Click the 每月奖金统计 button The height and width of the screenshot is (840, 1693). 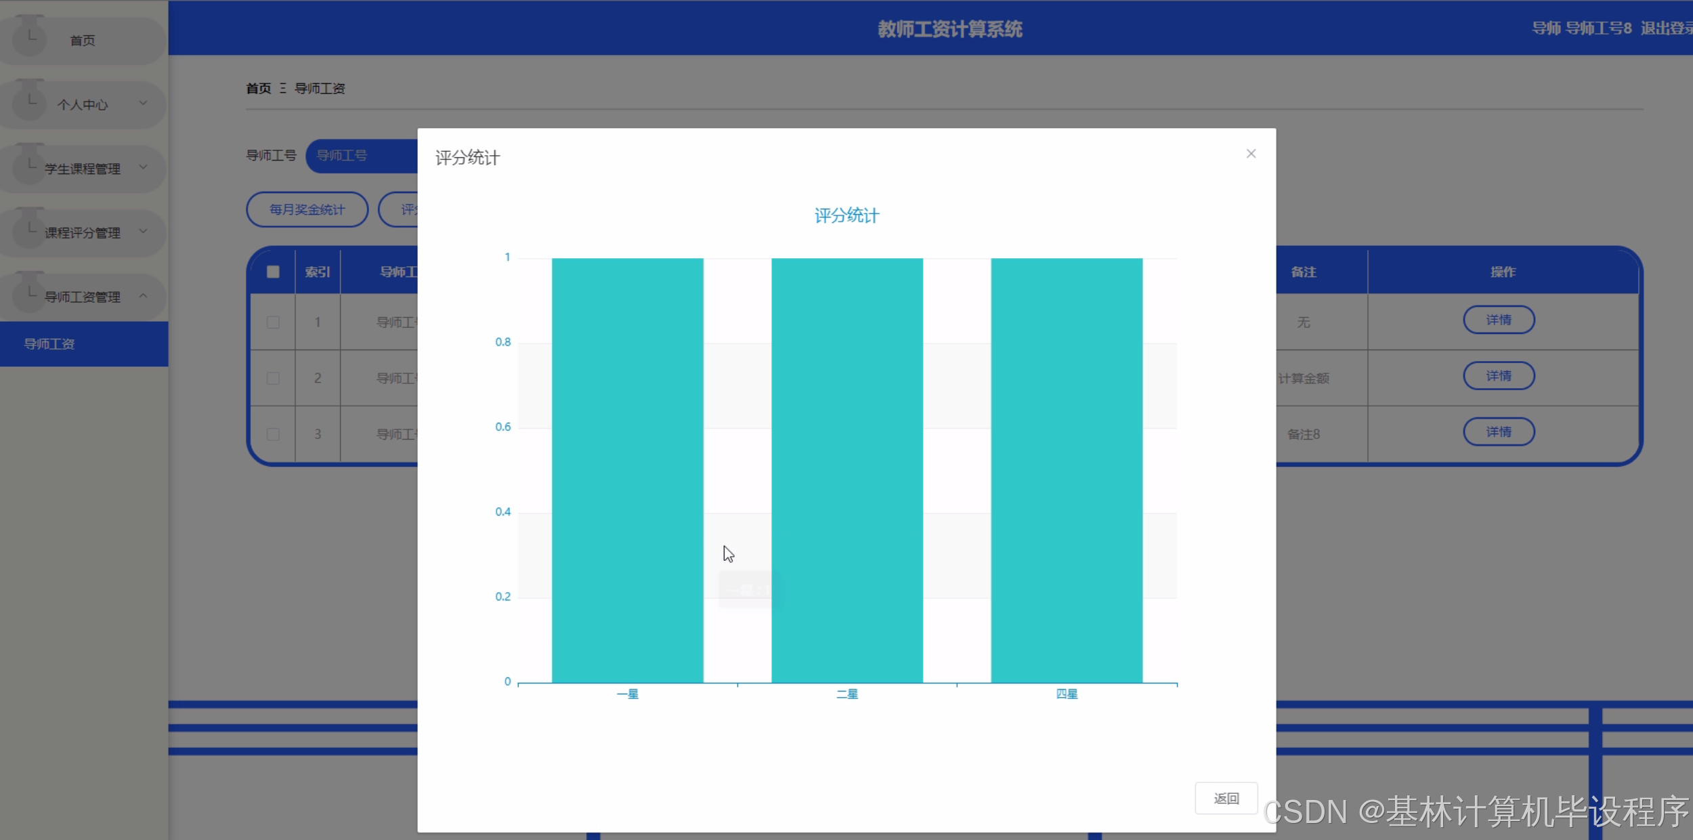(x=307, y=209)
